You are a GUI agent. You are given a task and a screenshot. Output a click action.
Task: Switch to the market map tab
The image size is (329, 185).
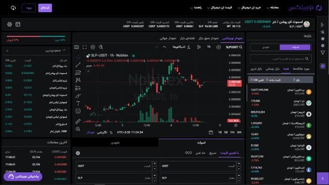tap(188, 38)
